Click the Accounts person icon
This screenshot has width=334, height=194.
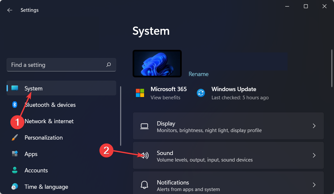tap(14, 170)
